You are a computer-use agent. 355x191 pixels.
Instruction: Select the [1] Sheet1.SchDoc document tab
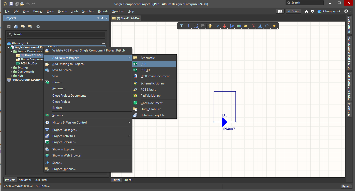click(126, 18)
